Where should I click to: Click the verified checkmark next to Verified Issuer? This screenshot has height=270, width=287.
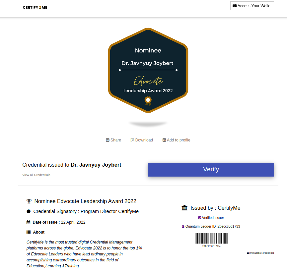point(199,218)
